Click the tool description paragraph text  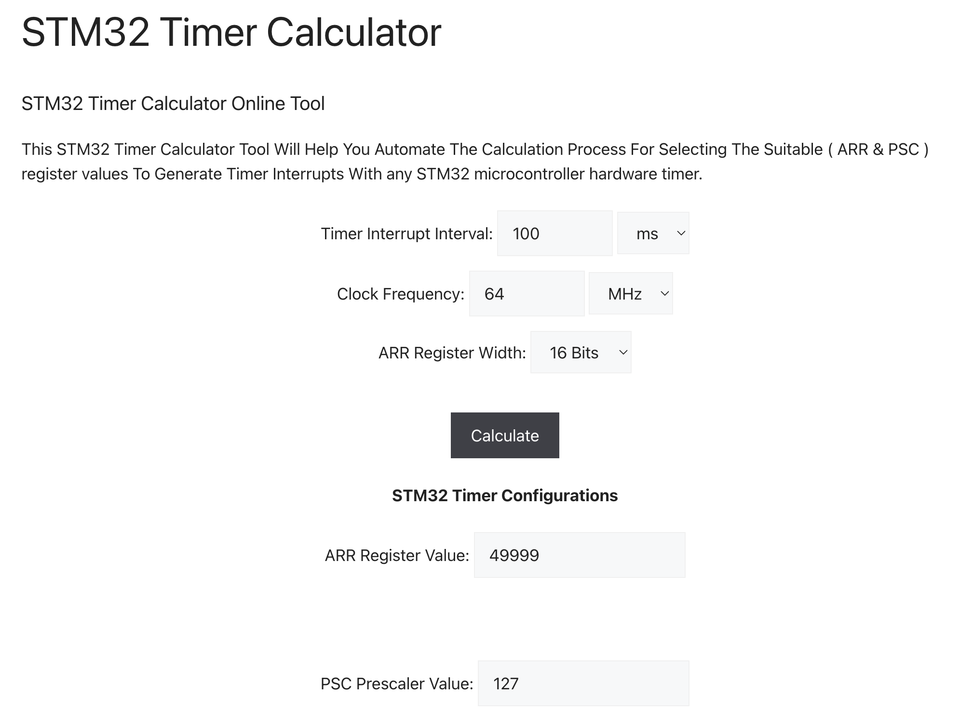coord(475,162)
